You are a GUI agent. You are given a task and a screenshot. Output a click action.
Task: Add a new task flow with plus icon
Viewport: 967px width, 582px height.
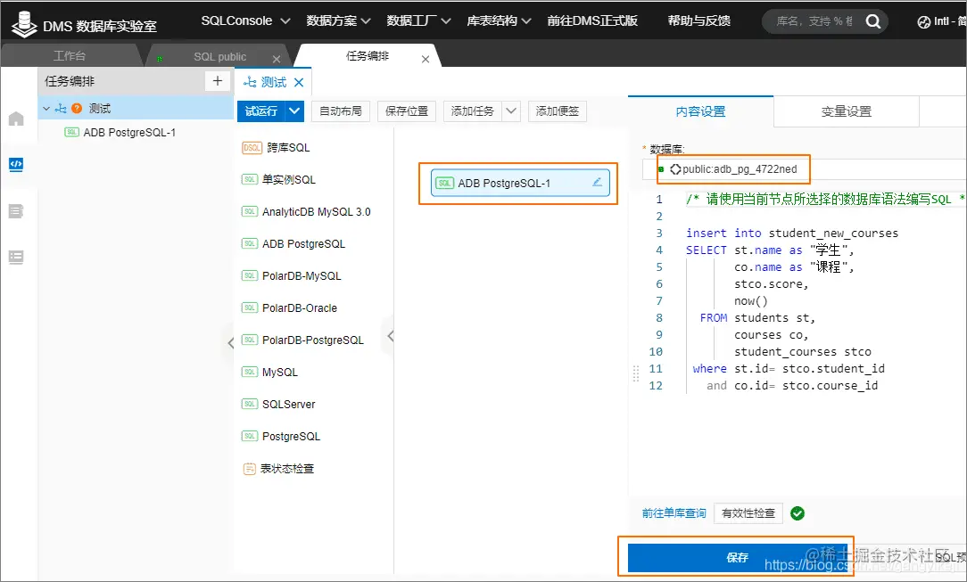coord(217,81)
